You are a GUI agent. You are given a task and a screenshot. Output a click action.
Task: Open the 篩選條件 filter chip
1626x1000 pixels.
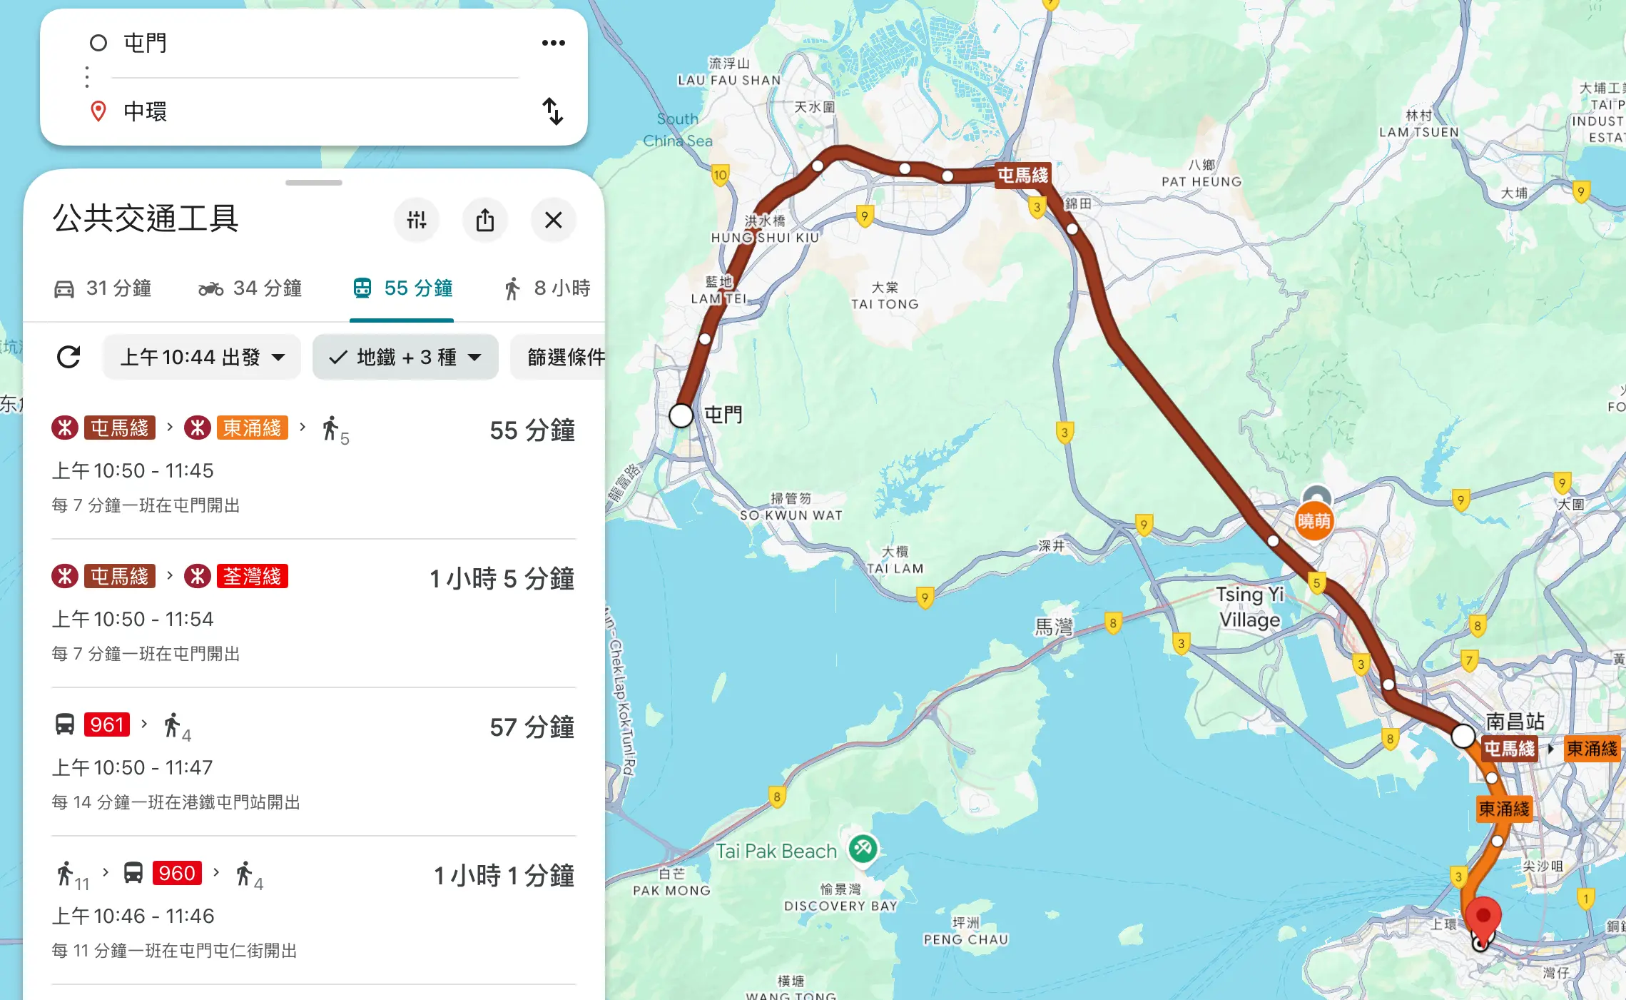[x=559, y=357]
